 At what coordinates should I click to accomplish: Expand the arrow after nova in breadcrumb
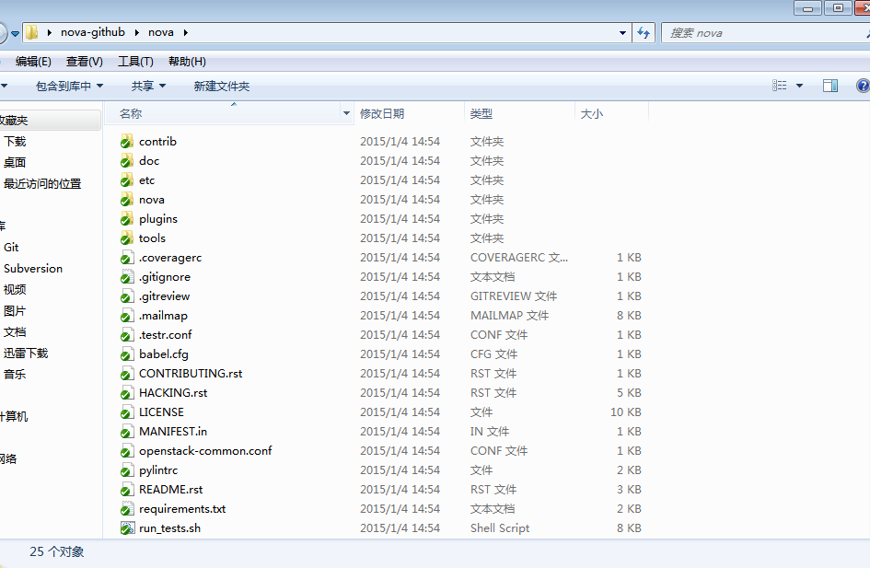(185, 32)
